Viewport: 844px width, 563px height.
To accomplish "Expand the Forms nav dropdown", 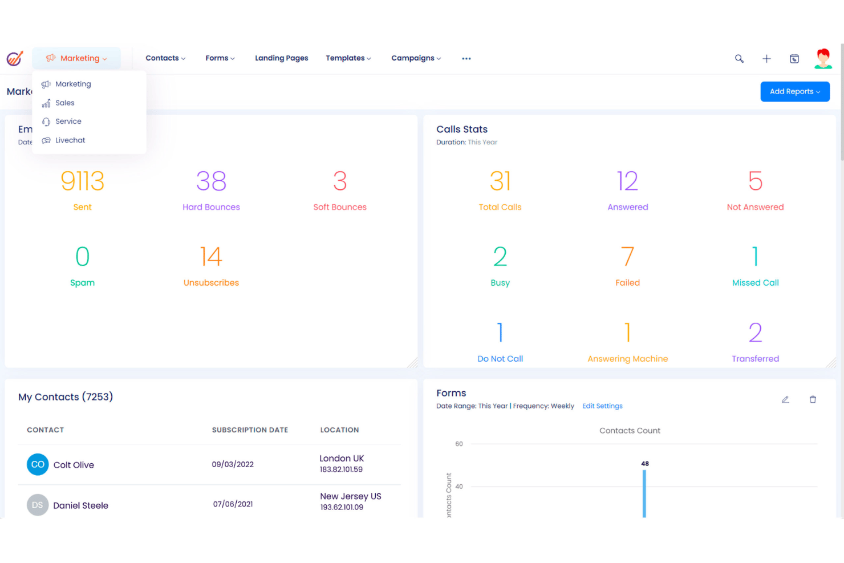I will (220, 58).
